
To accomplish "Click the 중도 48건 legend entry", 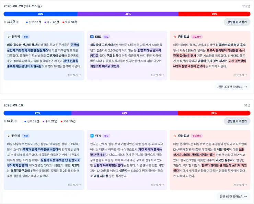I will [52, 22].
